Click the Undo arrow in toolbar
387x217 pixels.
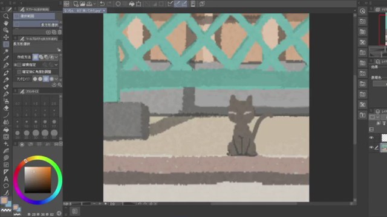coord(102,4)
